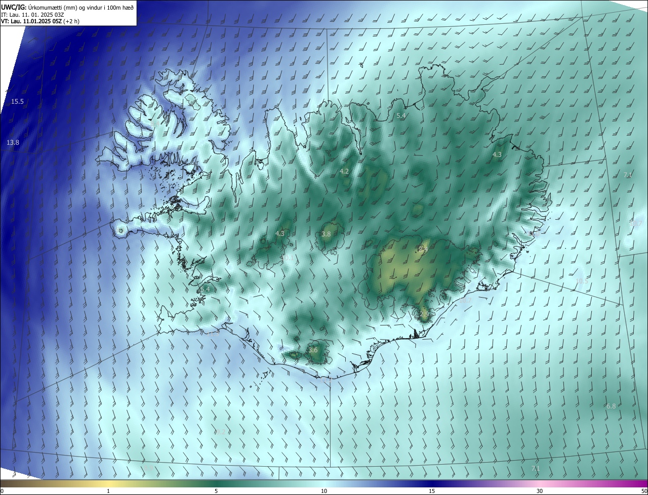Image resolution: width=648 pixels, height=495 pixels.
Task: Select the 2.9 value label on the map
Action: click(424, 314)
